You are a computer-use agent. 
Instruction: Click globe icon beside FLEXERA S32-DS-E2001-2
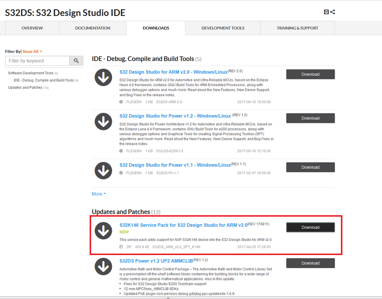pyautogui.click(x=121, y=151)
